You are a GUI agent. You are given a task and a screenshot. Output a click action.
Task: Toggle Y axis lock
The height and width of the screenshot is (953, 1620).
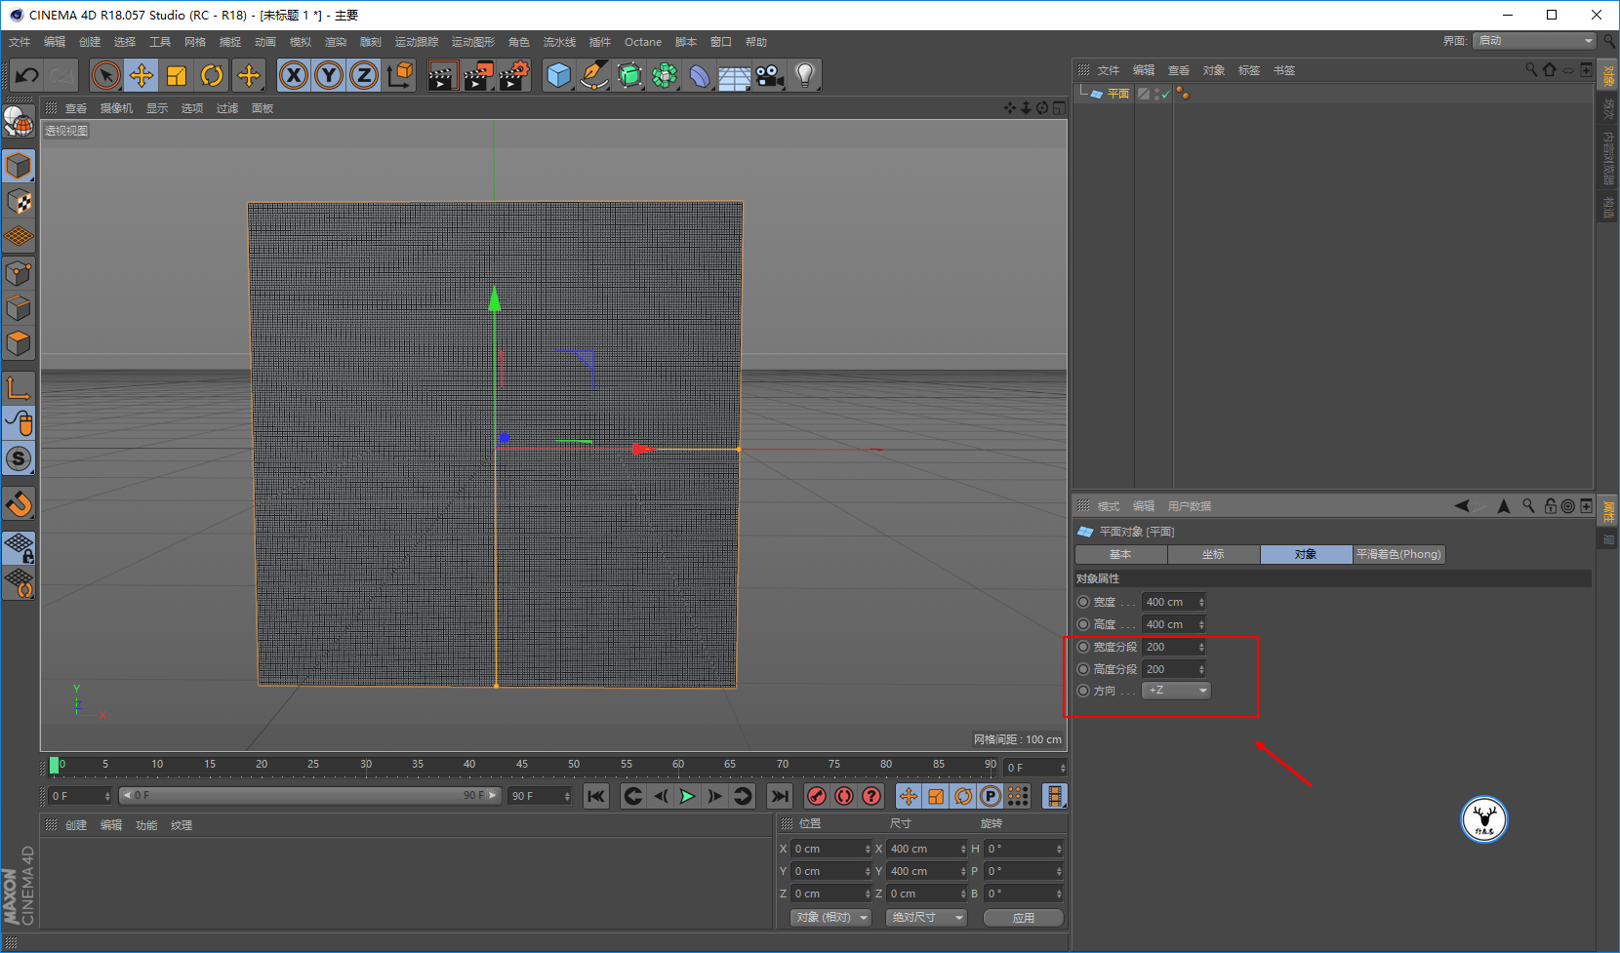(x=329, y=75)
